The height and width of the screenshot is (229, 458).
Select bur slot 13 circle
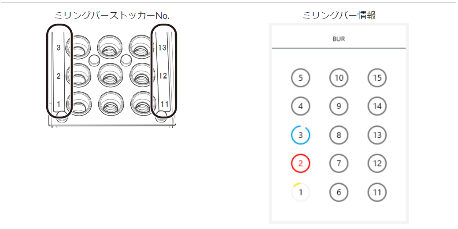[377, 135]
